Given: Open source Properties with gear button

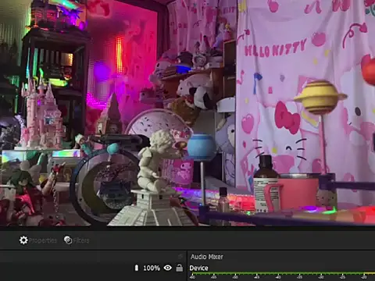Looking at the screenshot, I should click(38, 240).
